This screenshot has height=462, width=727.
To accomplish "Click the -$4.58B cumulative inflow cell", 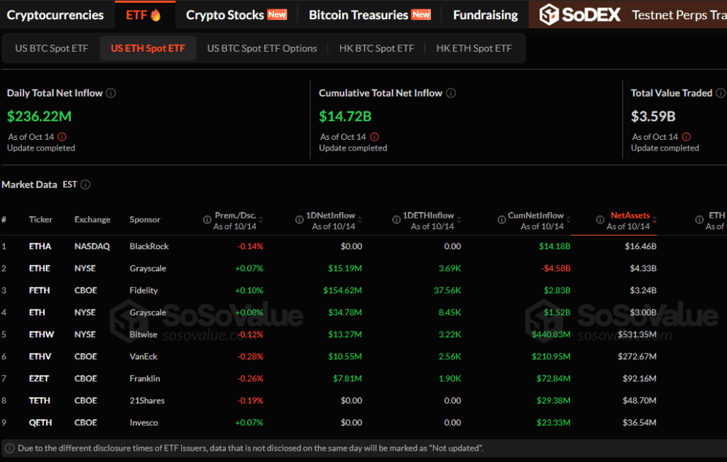I will (x=555, y=268).
